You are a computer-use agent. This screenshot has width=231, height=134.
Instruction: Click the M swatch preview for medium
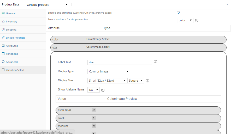click(x=94, y=126)
